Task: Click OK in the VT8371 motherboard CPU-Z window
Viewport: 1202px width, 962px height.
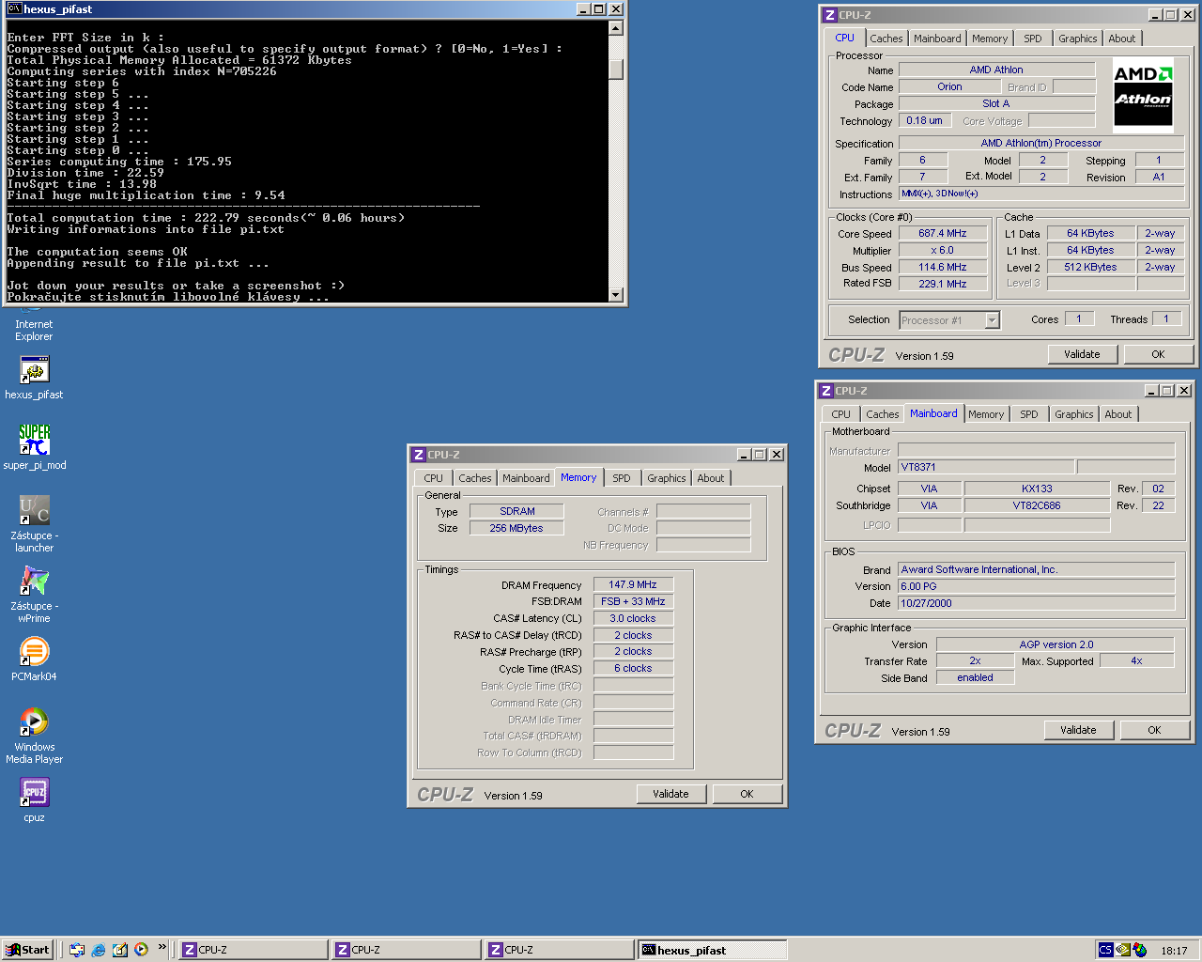Action: coord(1154,730)
